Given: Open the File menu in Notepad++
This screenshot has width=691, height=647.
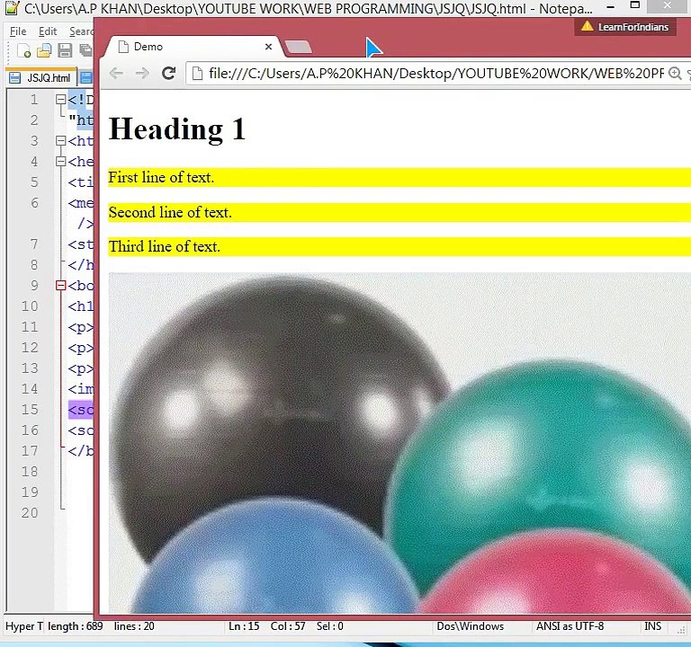Looking at the screenshot, I should tap(18, 31).
